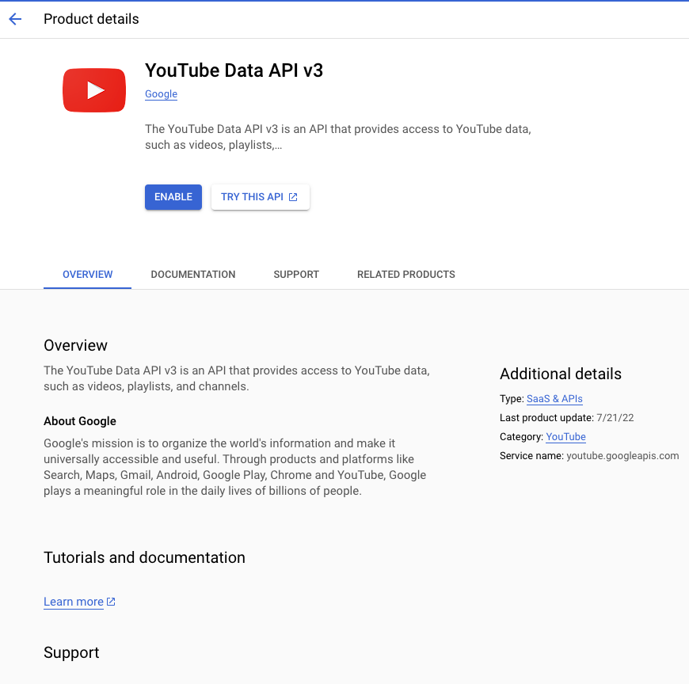The image size is (689, 684).
Task: Click the Product details header text
Action: click(x=91, y=19)
